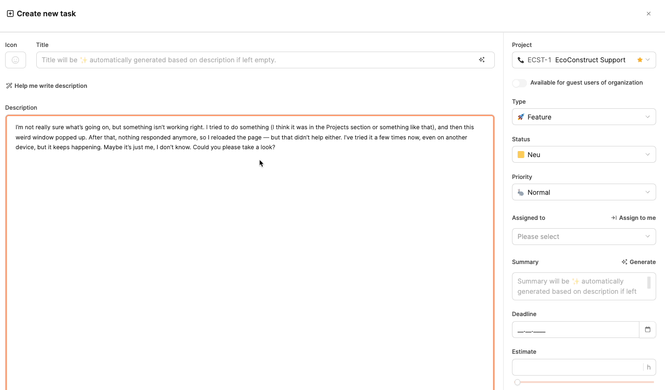
Task: Click the plus icon beside Create new task
Action: click(x=10, y=13)
